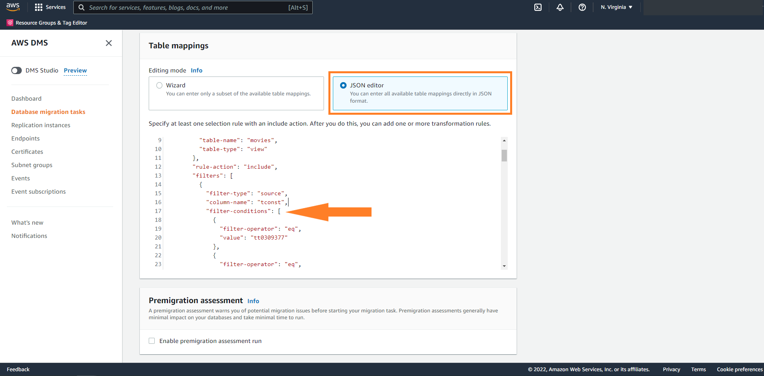The height and width of the screenshot is (376, 764).
Task: Enable premigration assessment run checkbox
Action: [x=152, y=341]
